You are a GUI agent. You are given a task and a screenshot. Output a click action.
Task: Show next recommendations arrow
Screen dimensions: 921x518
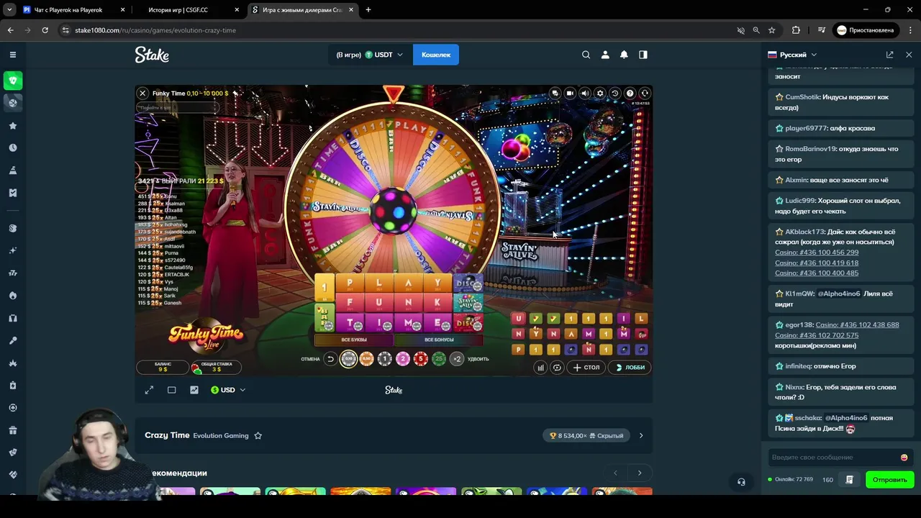tap(640, 473)
